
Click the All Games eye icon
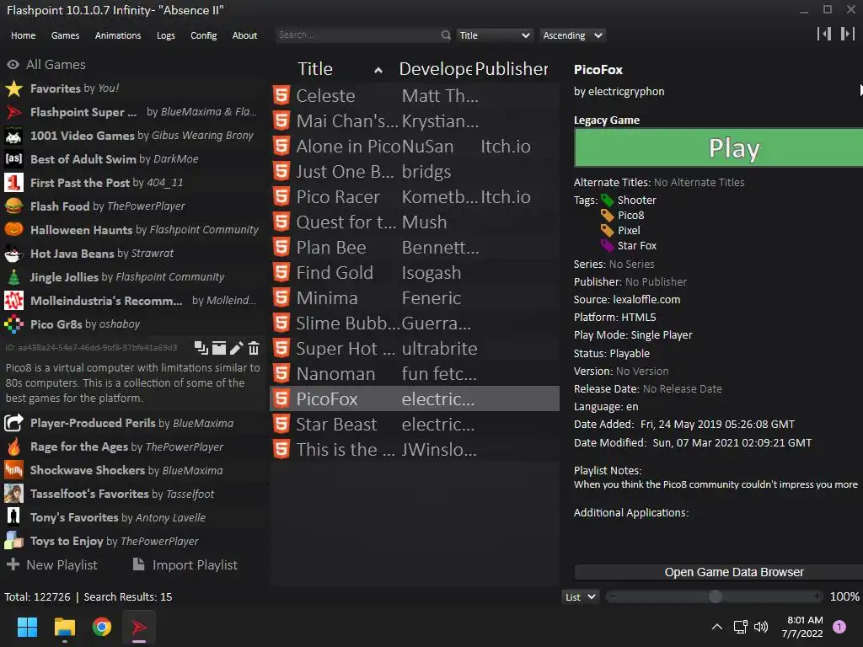pos(13,64)
